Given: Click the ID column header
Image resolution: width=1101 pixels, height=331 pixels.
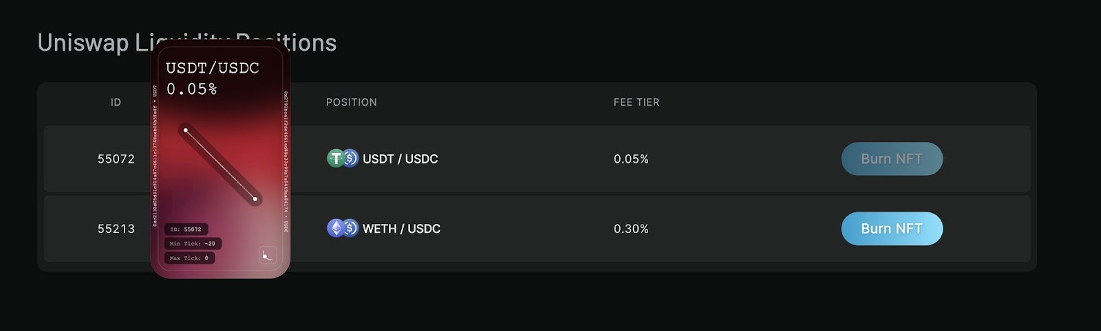Looking at the screenshot, I should pyautogui.click(x=116, y=102).
